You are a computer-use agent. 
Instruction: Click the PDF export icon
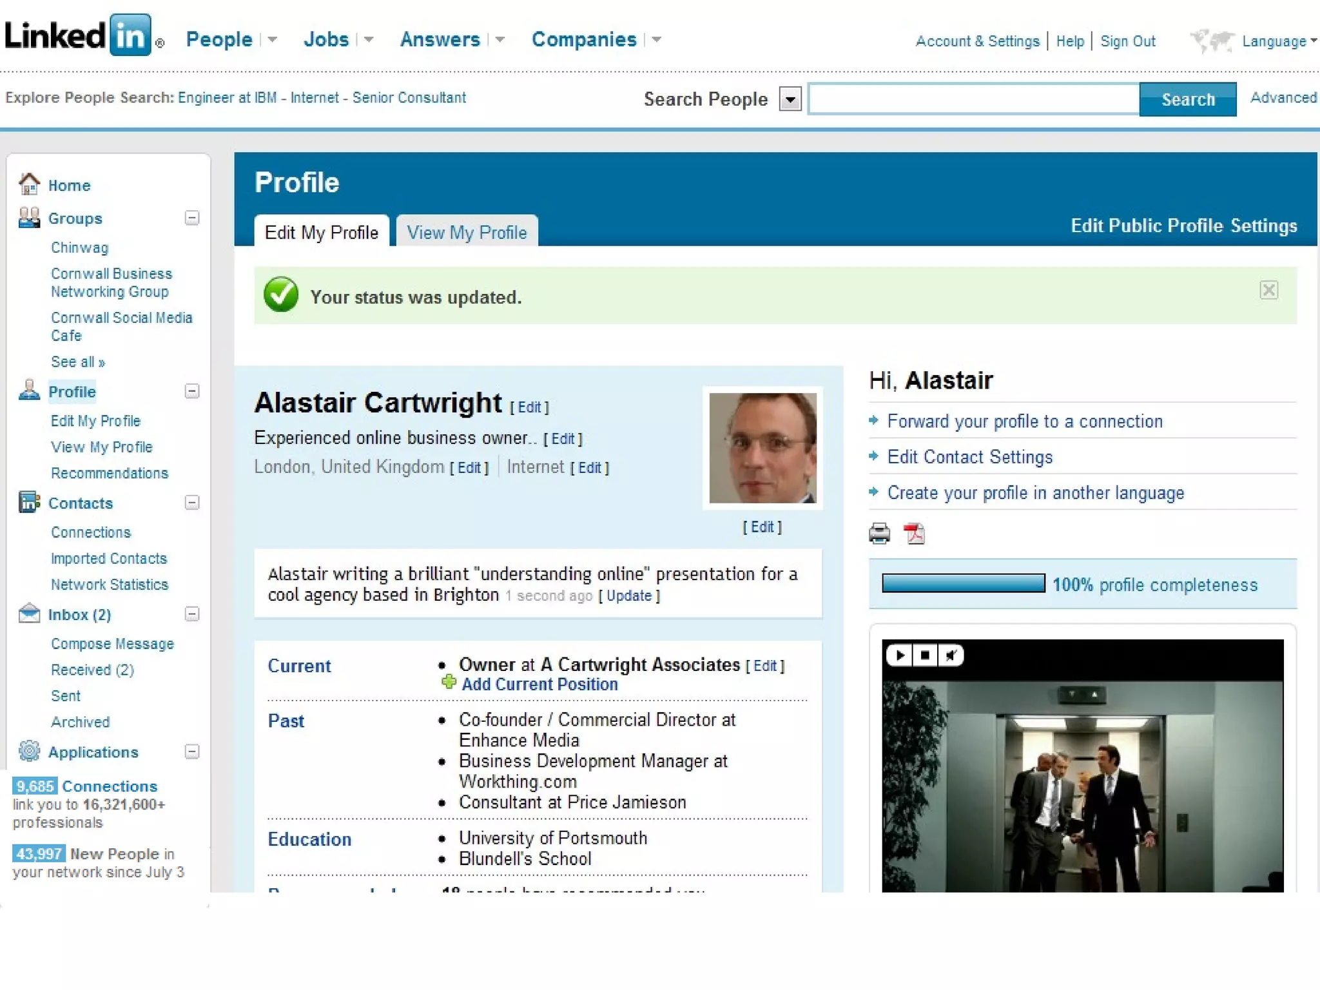tap(914, 534)
